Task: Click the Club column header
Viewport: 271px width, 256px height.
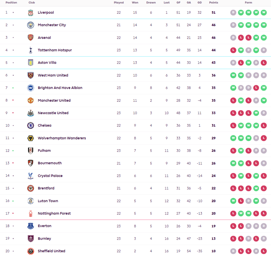Action: (32, 3)
